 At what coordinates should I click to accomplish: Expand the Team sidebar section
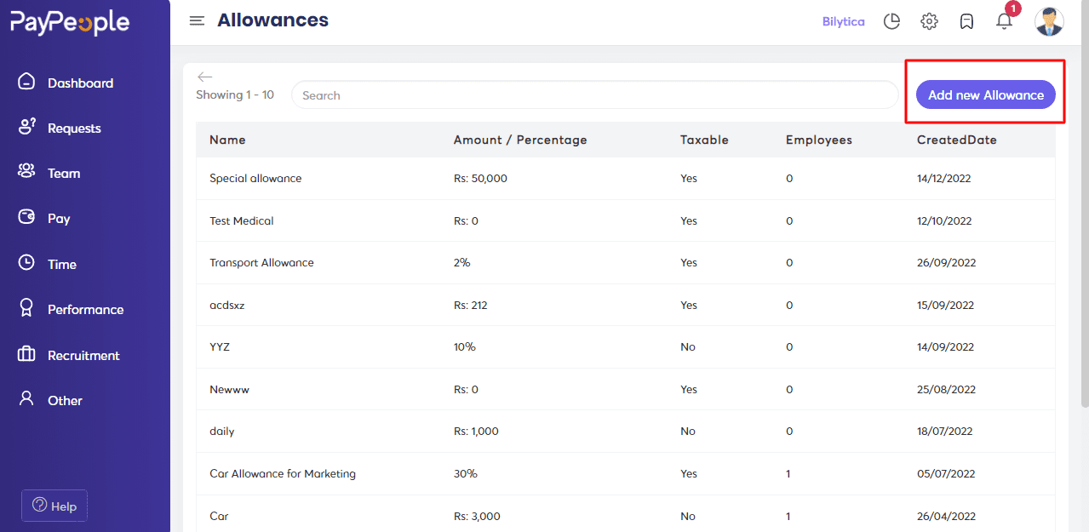[64, 173]
